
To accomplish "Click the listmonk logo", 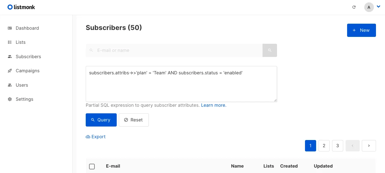I will pos(21,7).
